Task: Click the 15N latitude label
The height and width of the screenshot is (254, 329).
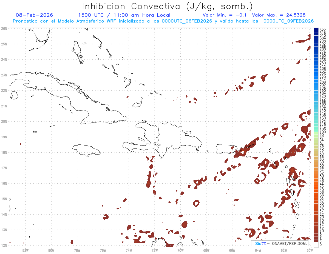Action: [4, 199]
